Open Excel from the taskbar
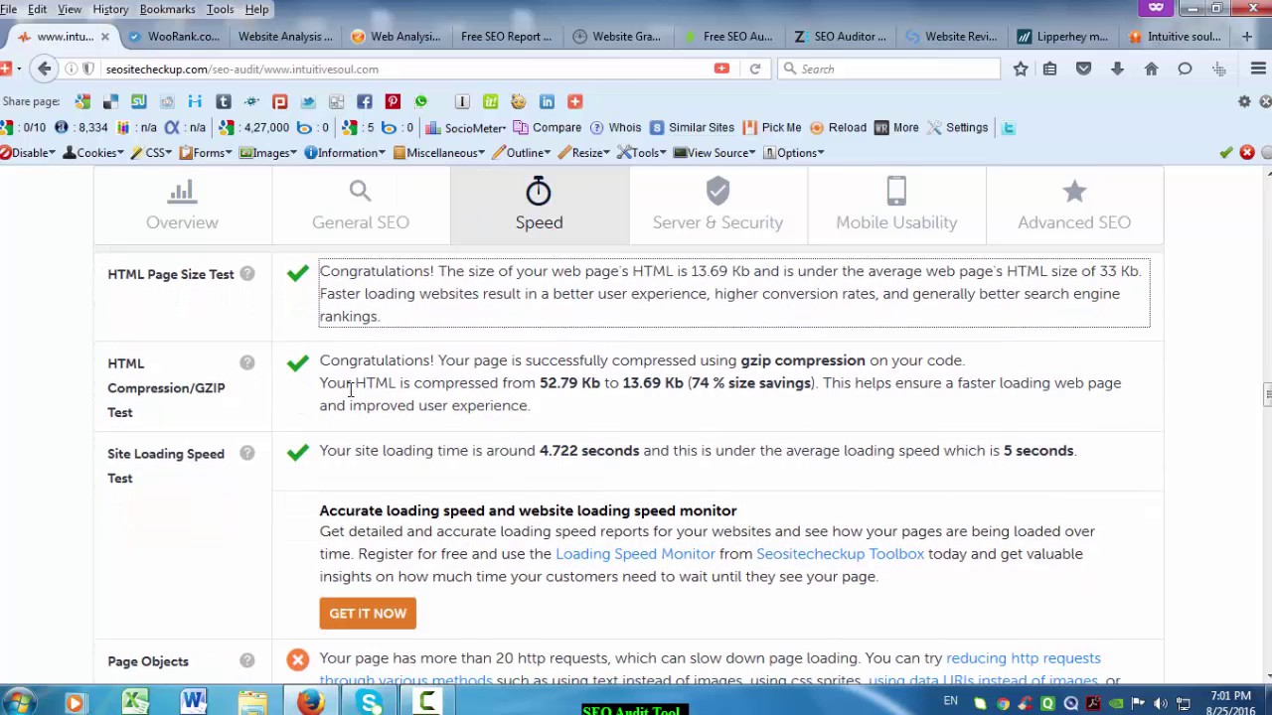The height and width of the screenshot is (715, 1272). (135, 702)
